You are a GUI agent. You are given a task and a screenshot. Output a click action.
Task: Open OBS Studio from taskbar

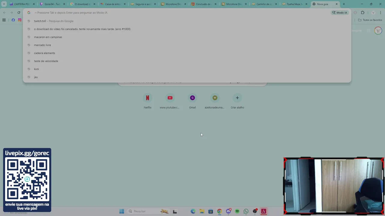[255, 211]
